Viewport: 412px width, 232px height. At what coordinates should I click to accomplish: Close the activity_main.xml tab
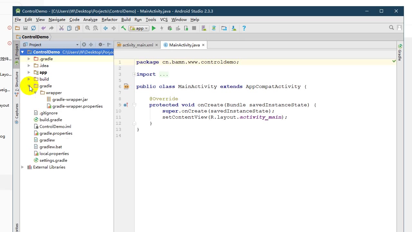157,45
